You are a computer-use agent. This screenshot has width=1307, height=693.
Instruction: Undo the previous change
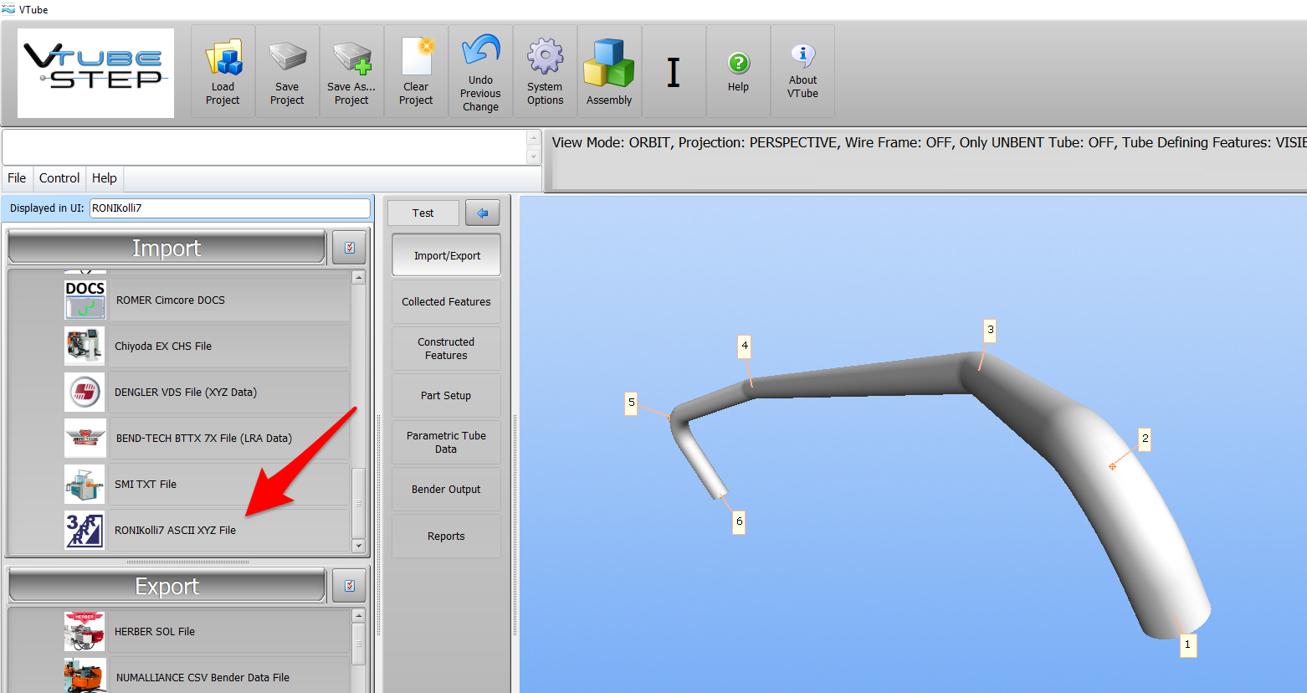(480, 71)
